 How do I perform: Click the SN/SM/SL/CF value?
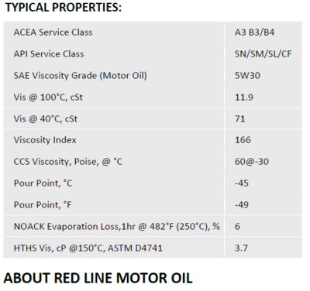click(263, 54)
